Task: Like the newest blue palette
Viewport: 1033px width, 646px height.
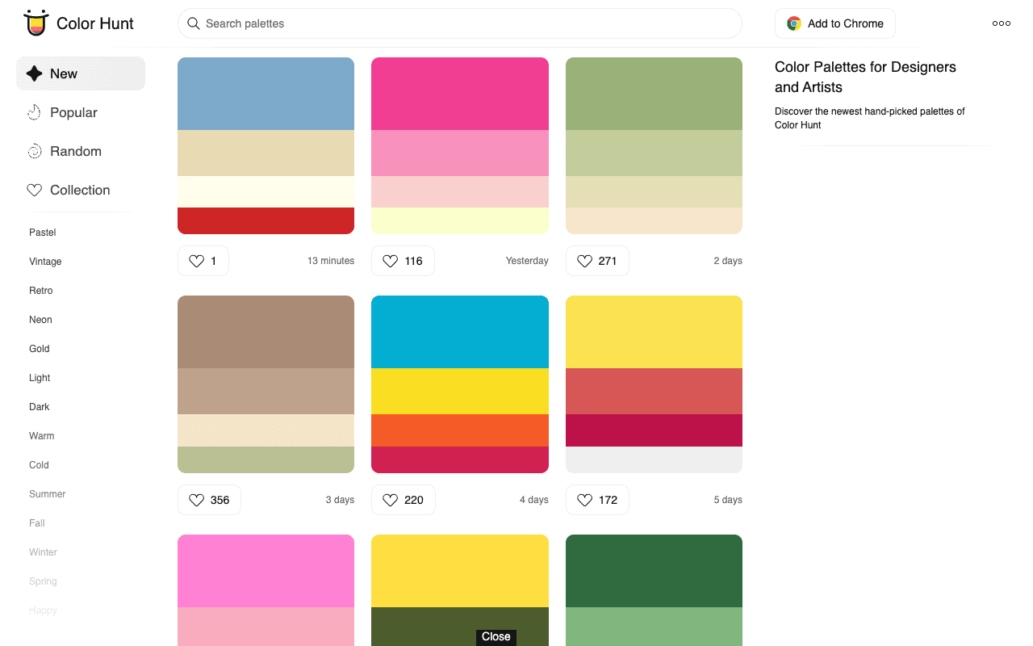Action: (196, 261)
